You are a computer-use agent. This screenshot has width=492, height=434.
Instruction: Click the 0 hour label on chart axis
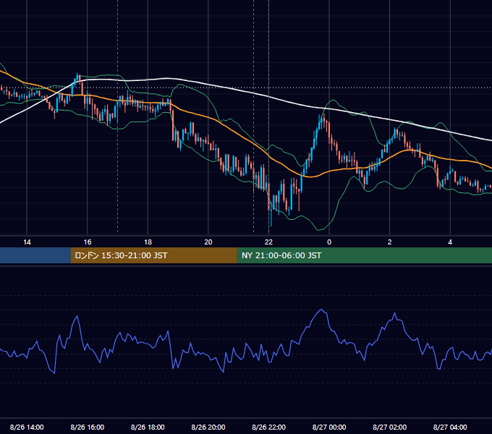pos(329,242)
